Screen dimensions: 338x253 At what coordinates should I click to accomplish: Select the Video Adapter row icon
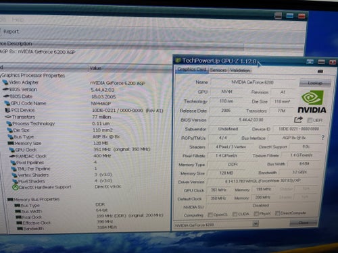tap(5, 82)
